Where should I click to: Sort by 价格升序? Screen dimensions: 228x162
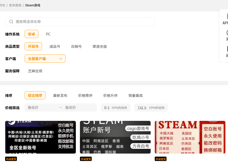tap(110, 96)
